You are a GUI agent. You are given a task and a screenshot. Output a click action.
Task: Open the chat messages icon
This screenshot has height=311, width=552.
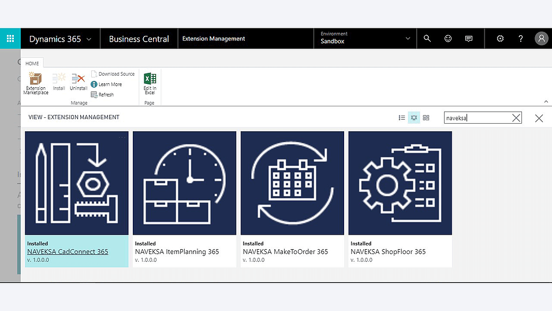pyautogui.click(x=469, y=38)
